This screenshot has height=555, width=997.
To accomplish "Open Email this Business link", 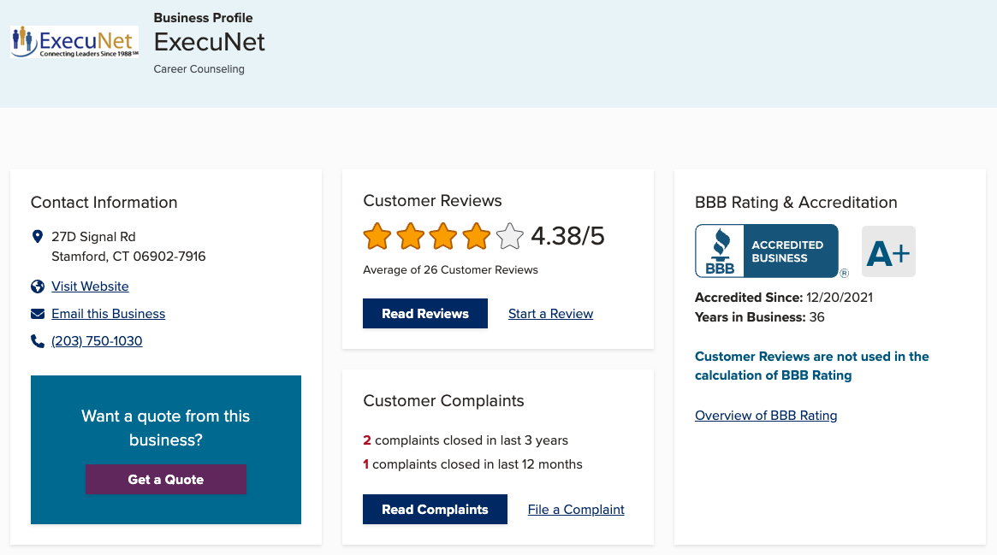I will pyautogui.click(x=108, y=314).
